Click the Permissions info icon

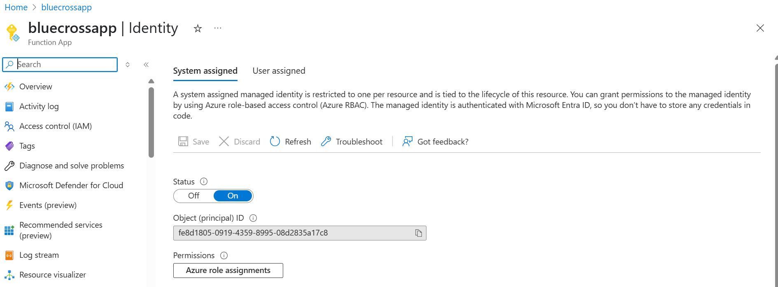(x=224, y=256)
